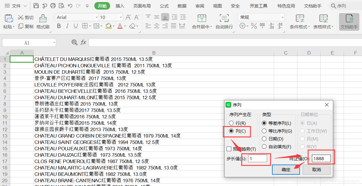Select 日期(D) date series type

264,139
